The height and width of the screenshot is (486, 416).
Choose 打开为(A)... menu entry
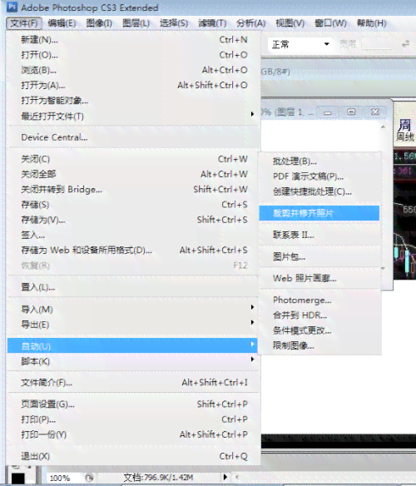pos(133,85)
